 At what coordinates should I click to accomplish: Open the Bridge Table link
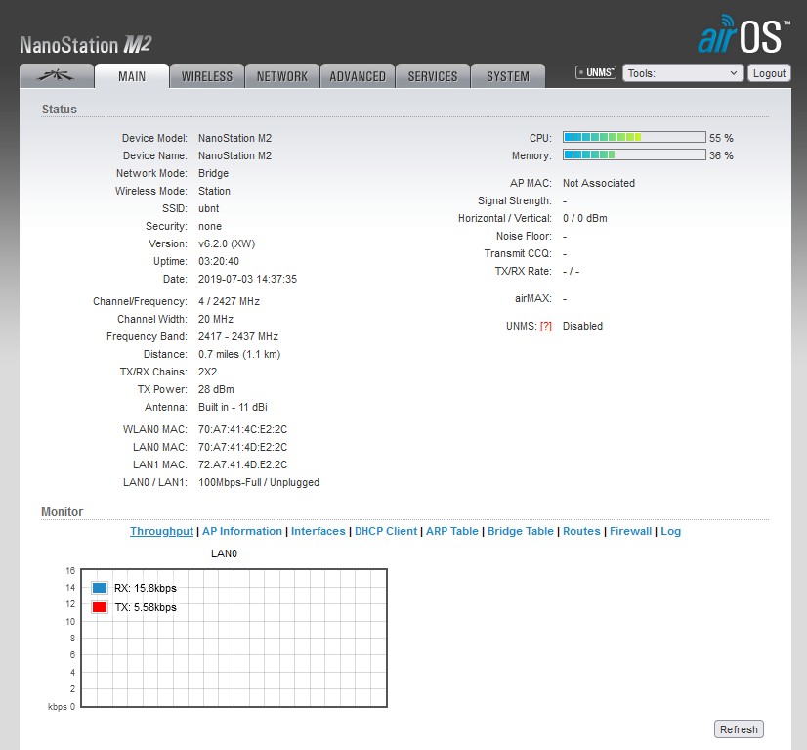tap(521, 531)
